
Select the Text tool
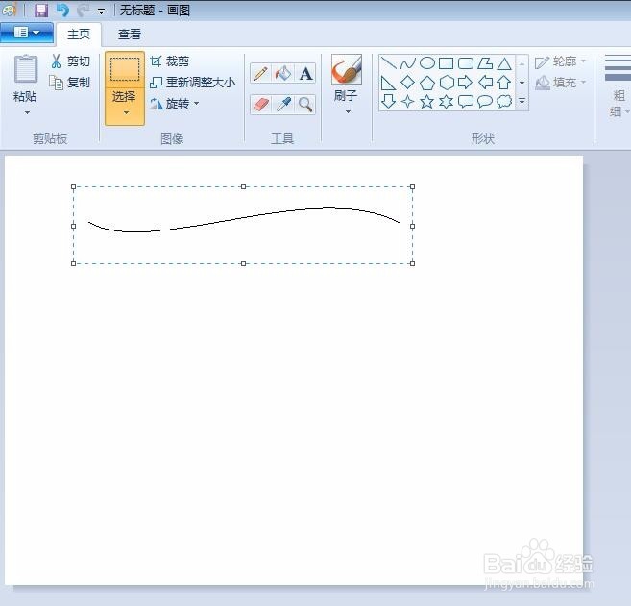pyautogui.click(x=305, y=73)
